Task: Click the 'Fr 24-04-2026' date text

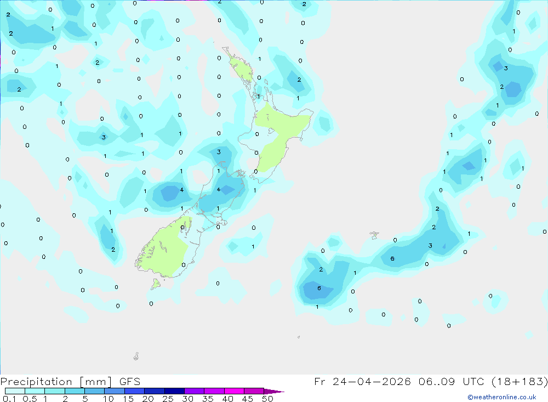Action: pos(362,381)
